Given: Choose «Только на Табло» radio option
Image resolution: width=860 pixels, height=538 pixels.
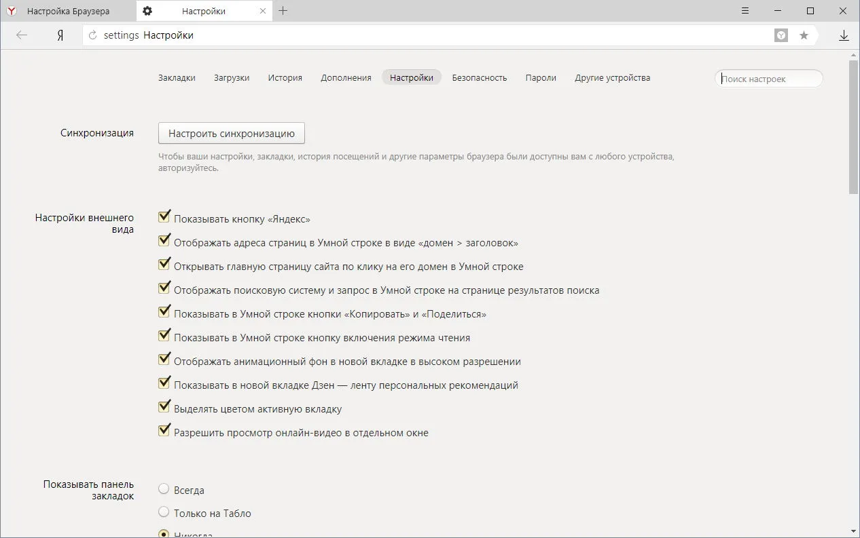Looking at the screenshot, I should coord(164,512).
